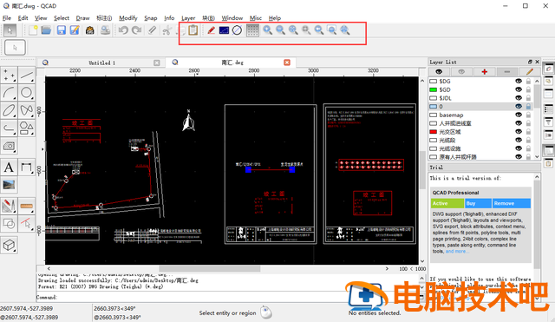This screenshot has width=555, height=322.
Task: Select the Paste clipboard icon
Action: 193,30
